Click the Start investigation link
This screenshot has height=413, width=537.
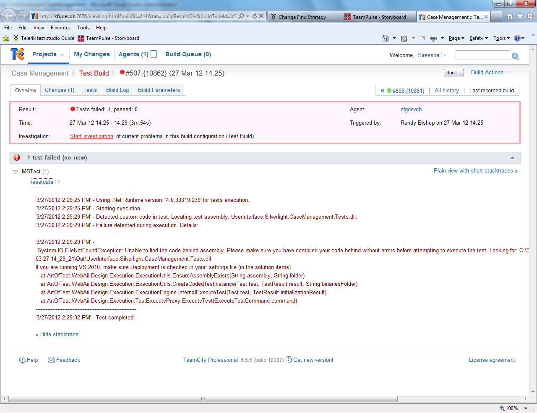tap(91, 136)
